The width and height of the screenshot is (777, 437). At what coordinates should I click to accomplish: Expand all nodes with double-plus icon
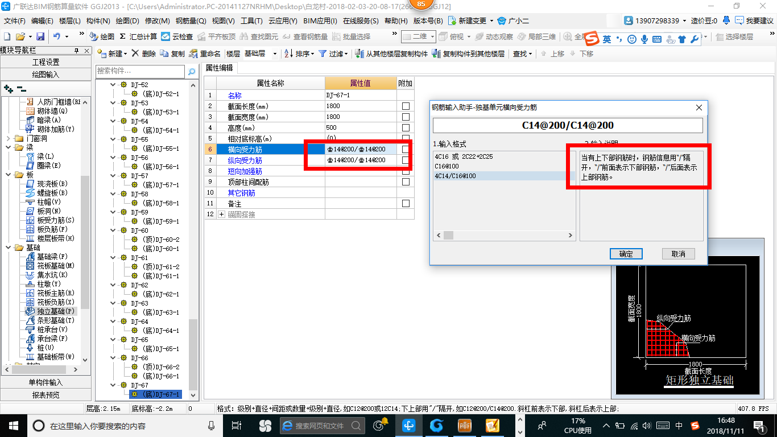click(x=9, y=89)
